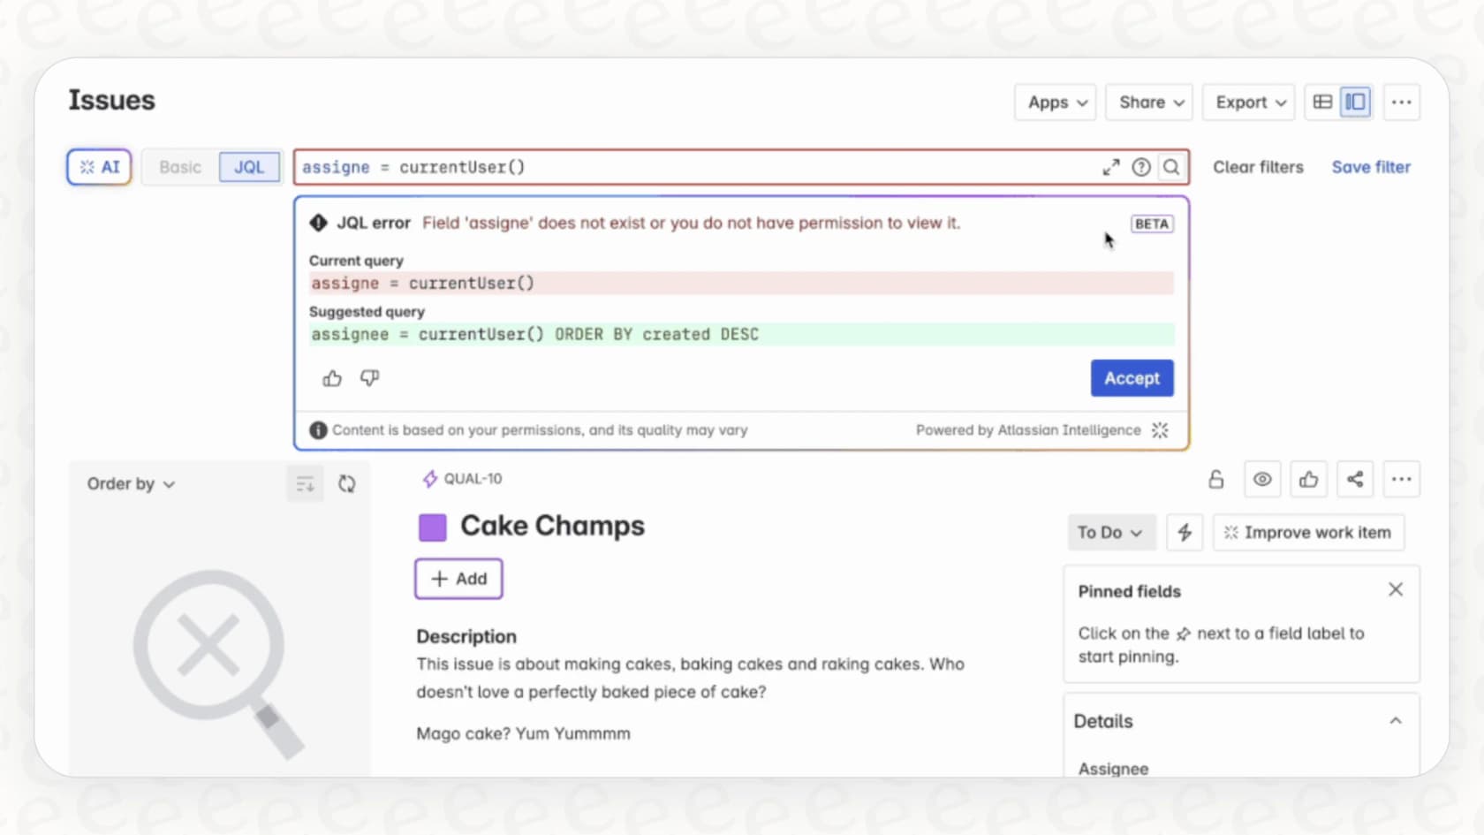
Task: Open issue key QUAL-10 link
Action: tap(473, 479)
